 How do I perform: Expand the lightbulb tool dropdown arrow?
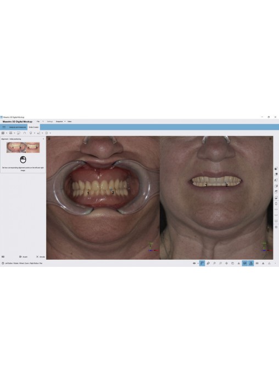click(35, 133)
